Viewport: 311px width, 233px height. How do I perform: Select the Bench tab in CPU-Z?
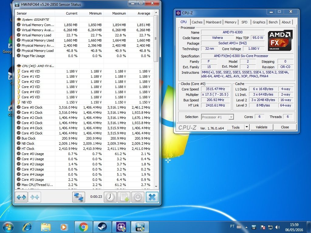click(273, 22)
